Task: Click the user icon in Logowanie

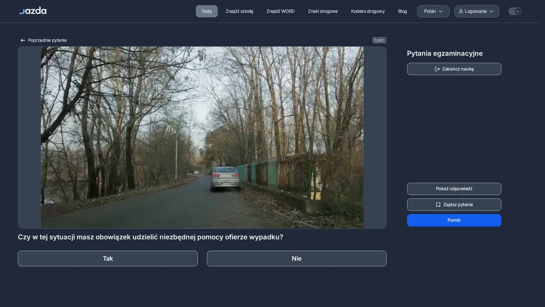Action: click(461, 11)
